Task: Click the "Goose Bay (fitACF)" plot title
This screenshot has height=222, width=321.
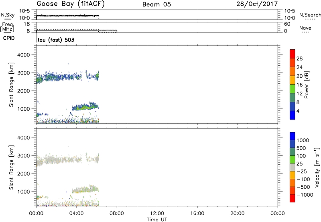Action: pos(71,4)
